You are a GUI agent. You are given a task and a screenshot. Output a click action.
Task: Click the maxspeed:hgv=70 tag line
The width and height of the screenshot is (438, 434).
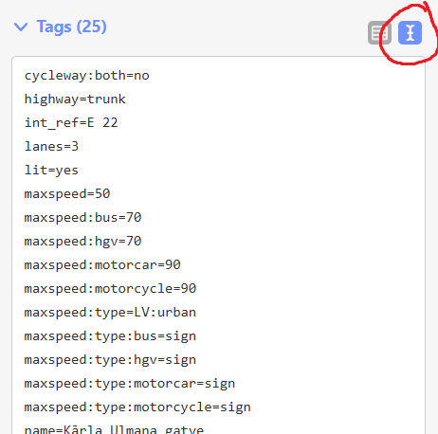pos(82,242)
